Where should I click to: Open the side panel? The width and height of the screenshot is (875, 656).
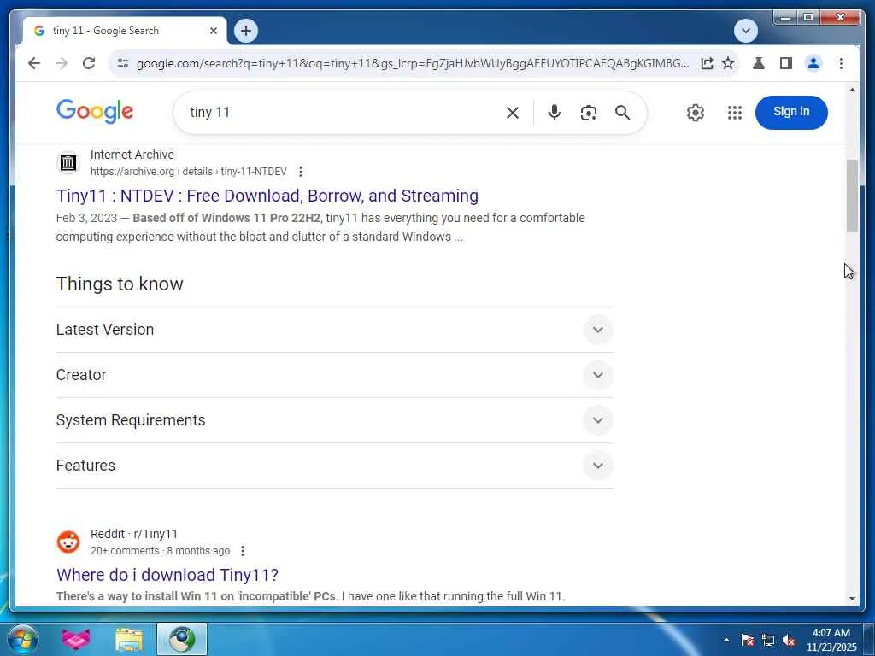[x=786, y=63]
